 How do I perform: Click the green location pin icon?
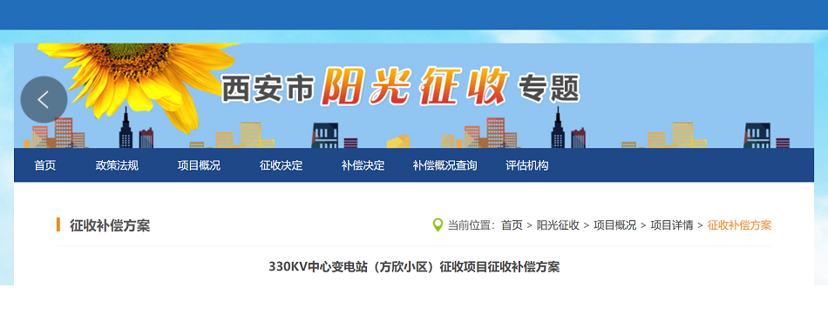click(438, 225)
